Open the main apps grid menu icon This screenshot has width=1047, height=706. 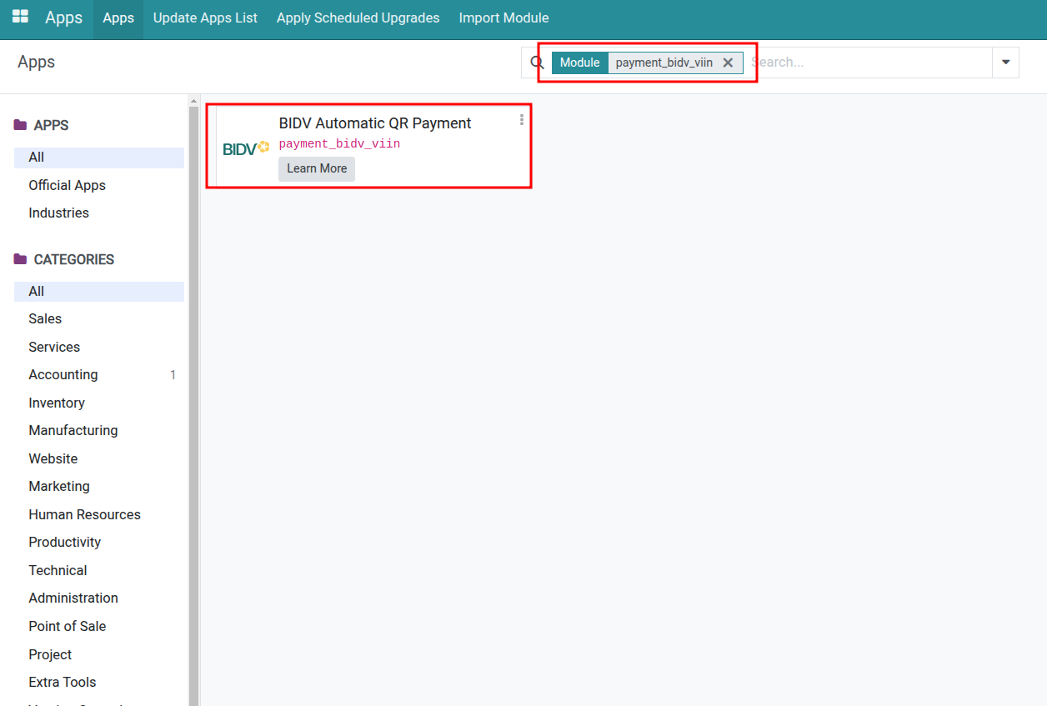(20, 17)
